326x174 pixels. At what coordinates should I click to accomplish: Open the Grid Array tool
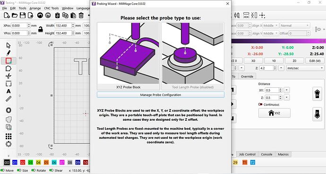click(9, 136)
